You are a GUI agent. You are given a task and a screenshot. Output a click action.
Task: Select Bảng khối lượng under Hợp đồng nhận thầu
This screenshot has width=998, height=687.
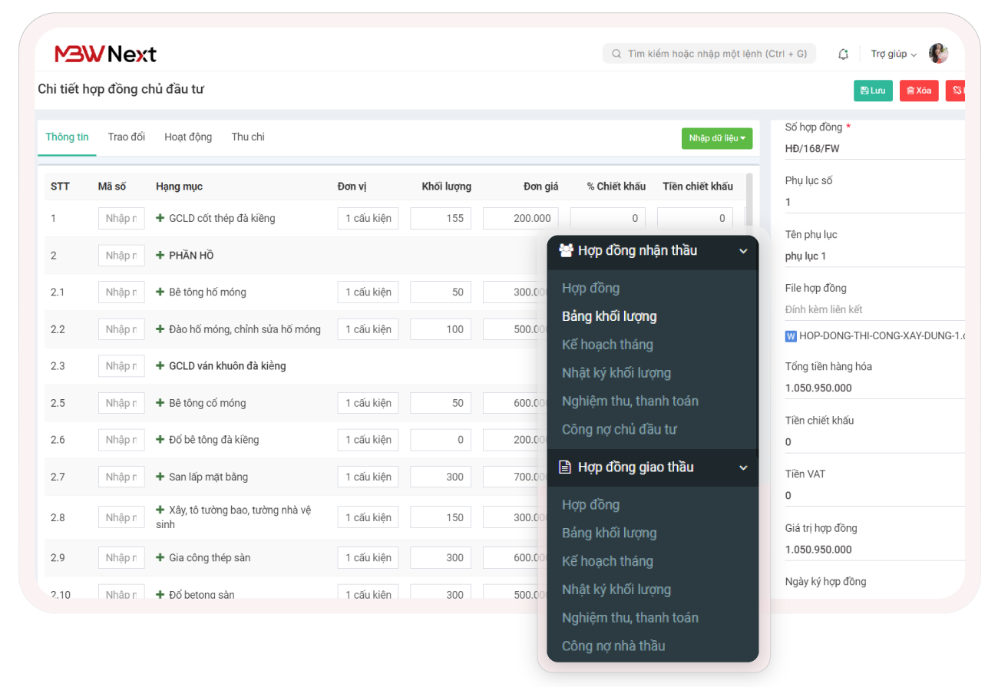click(609, 316)
